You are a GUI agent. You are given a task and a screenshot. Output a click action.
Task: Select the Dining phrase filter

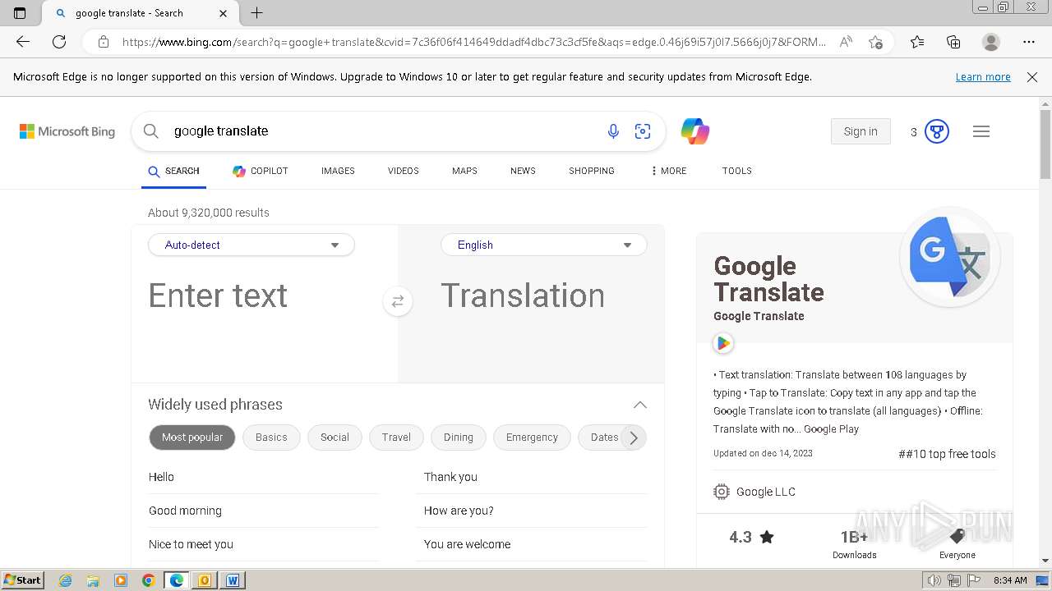[x=459, y=438]
